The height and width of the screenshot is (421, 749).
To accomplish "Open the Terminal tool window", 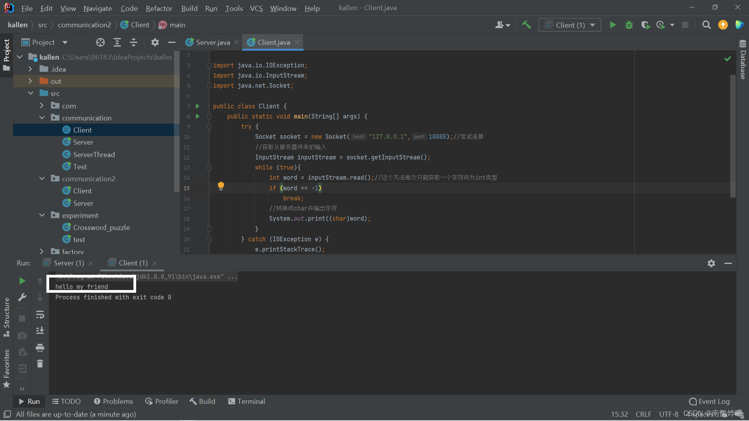I will coord(246,401).
